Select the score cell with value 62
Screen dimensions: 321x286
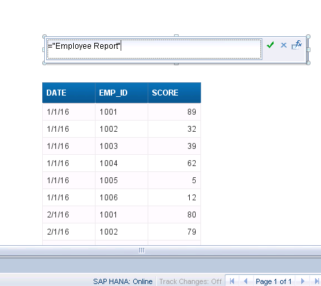pos(175,163)
